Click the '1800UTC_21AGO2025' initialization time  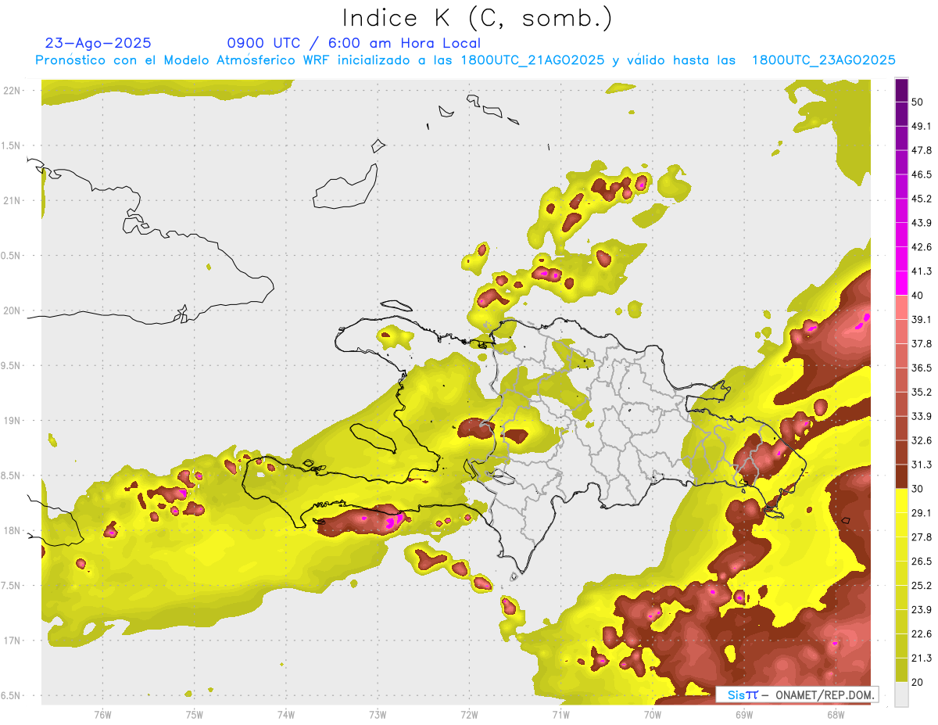(x=532, y=60)
